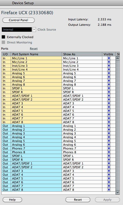The height and width of the screenshot is (205, 123).
Task: Uncheck Visible for output ADAT/SPDIF 1
Action: [109, 163]
